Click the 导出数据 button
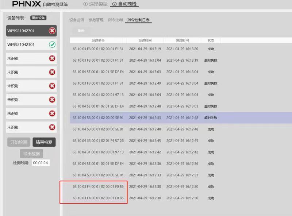Screen dimensions: 292x216 click(x=31, y=154)
